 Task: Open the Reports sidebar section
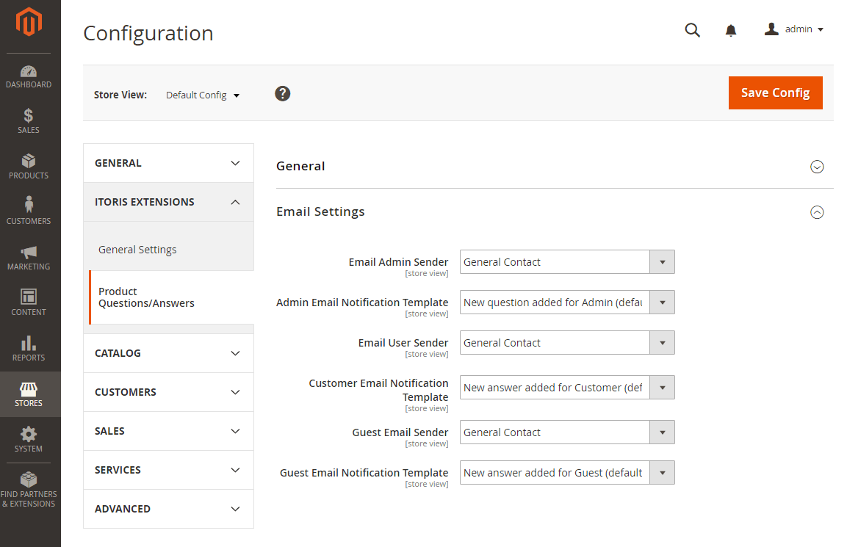29,349
